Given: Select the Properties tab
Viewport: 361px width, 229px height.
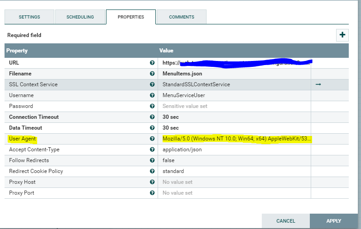Looking at the screenshot, I should pos(131,17).
